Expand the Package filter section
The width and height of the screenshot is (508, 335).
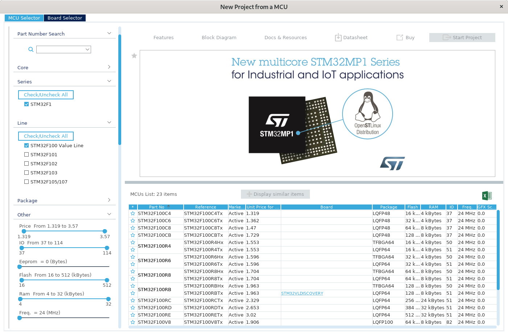(x=109, y=200)
